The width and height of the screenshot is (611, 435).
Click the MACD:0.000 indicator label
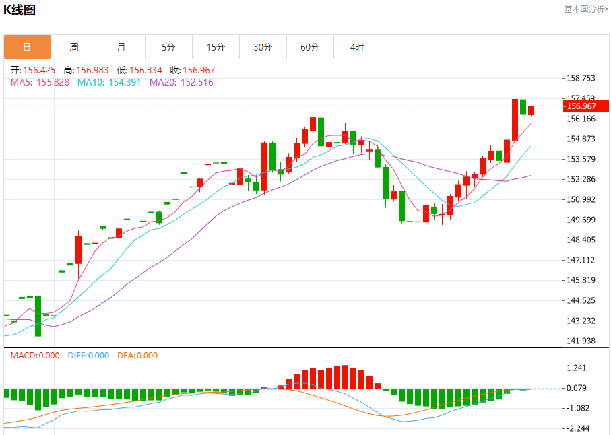click(35, 356)
